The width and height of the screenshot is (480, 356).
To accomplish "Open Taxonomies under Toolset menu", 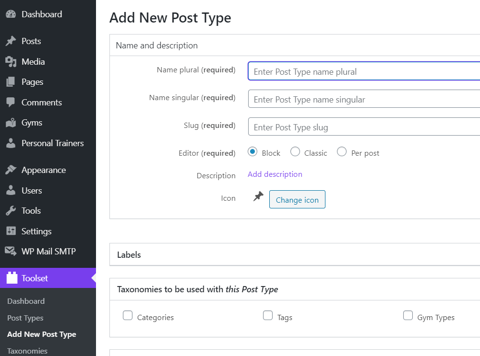I will coord(27,351).
